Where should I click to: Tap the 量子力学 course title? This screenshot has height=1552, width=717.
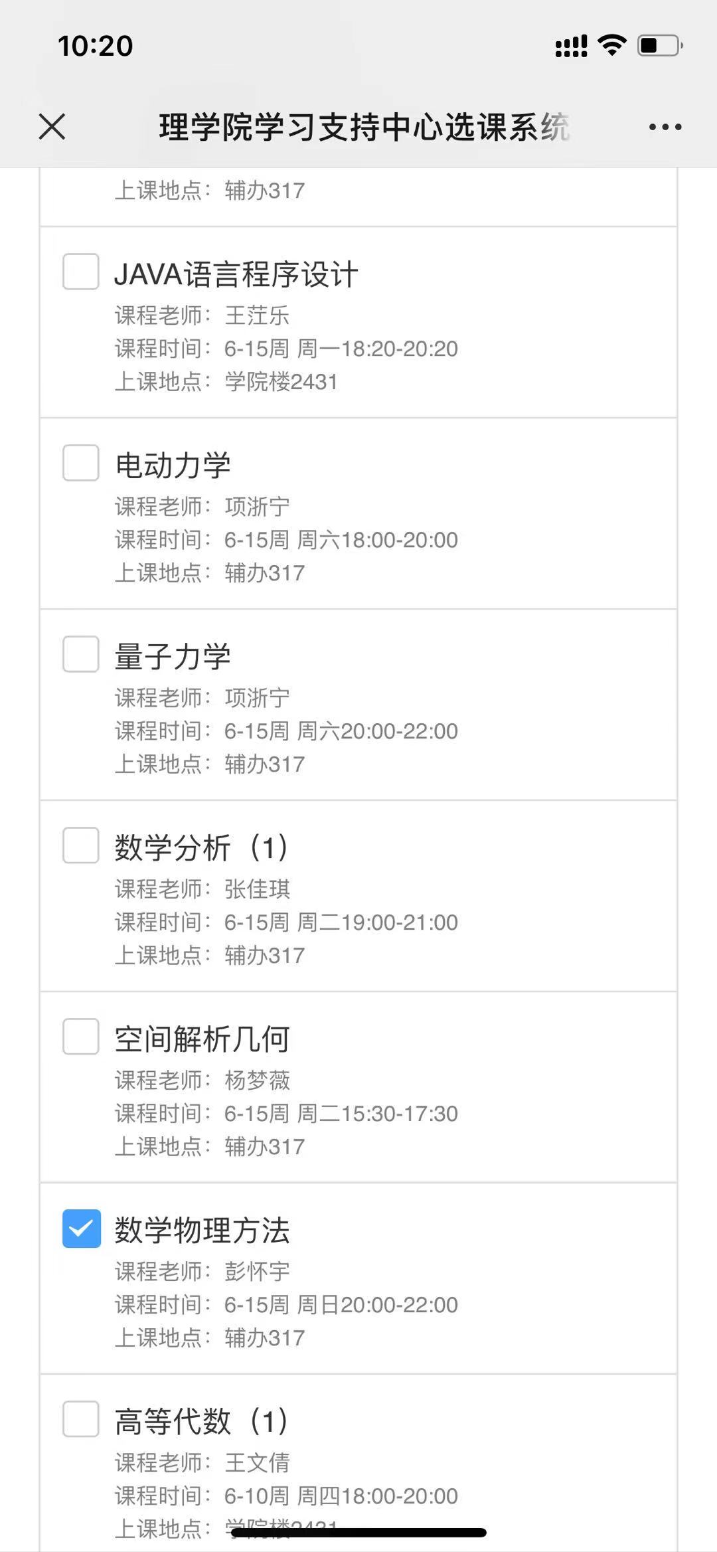tap(173, 657)
